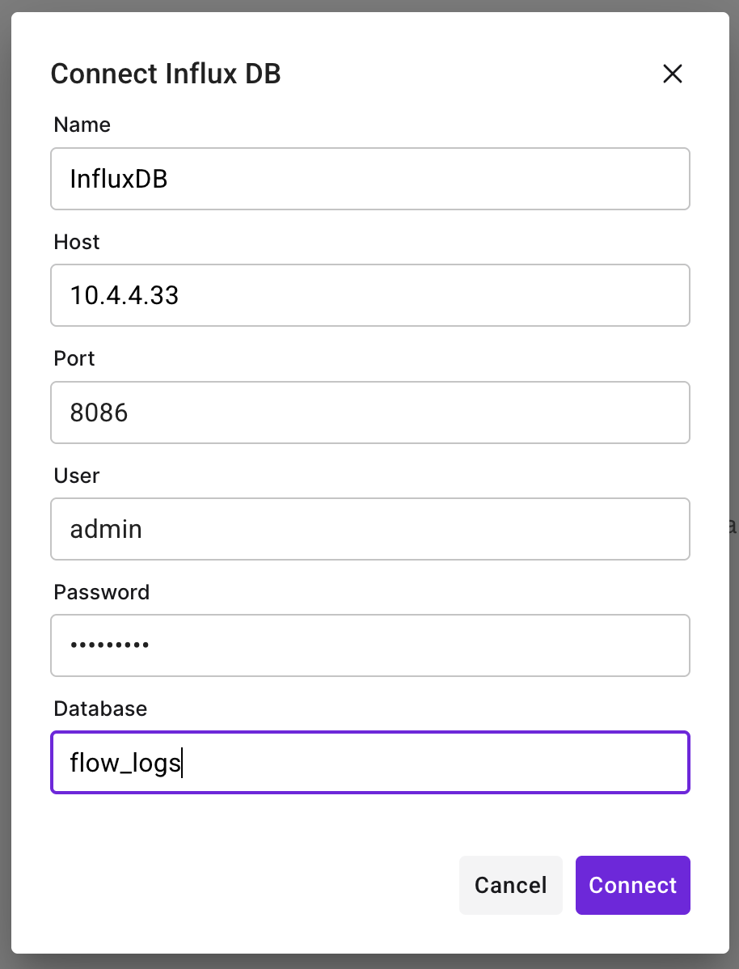Click the Password input field
The image size is (739, 969).
pyautogui.click(x=369, y=645)
